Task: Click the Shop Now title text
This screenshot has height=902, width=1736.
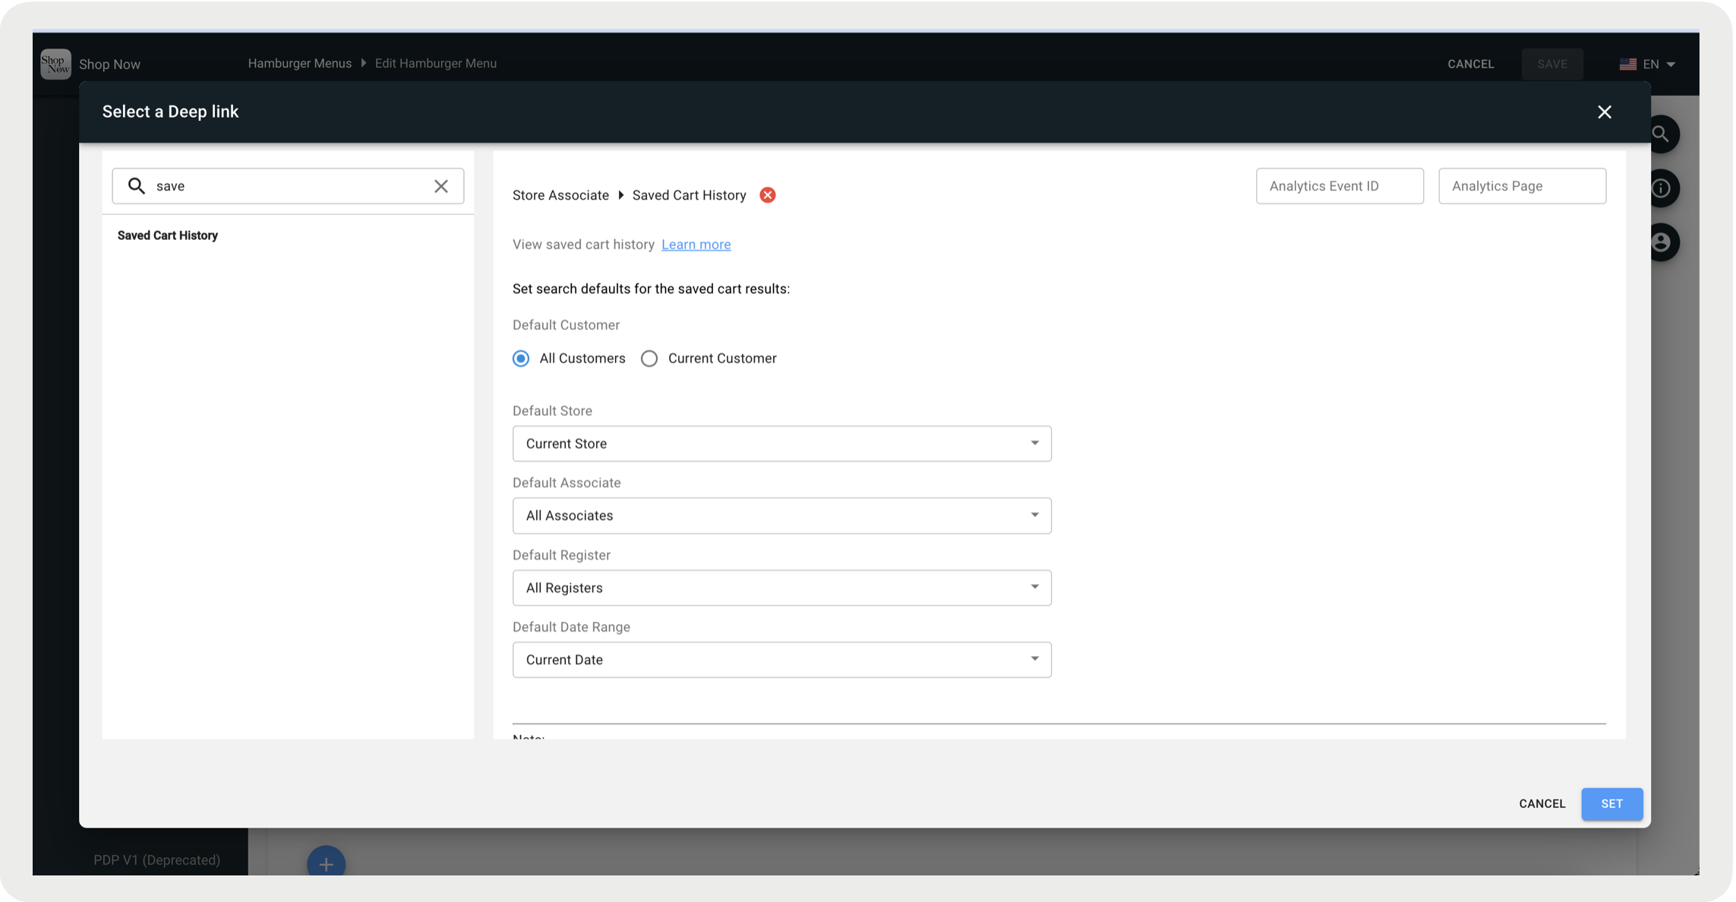Action: tap(109, 65)
